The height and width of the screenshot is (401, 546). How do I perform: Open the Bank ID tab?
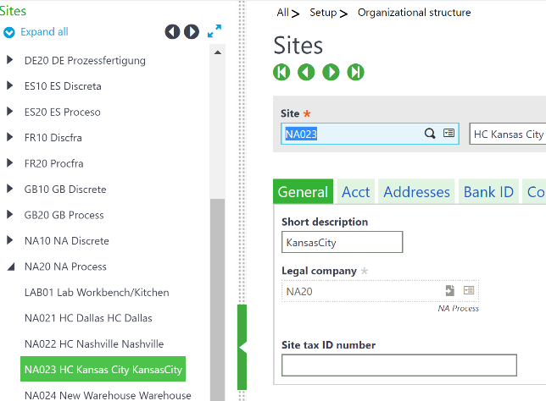click(x=488, y=192)
